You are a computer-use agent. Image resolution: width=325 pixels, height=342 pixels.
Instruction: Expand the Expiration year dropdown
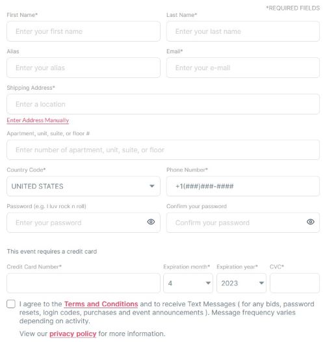point(241,283)
